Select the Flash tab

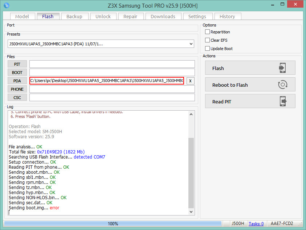(x=48, y=16)
